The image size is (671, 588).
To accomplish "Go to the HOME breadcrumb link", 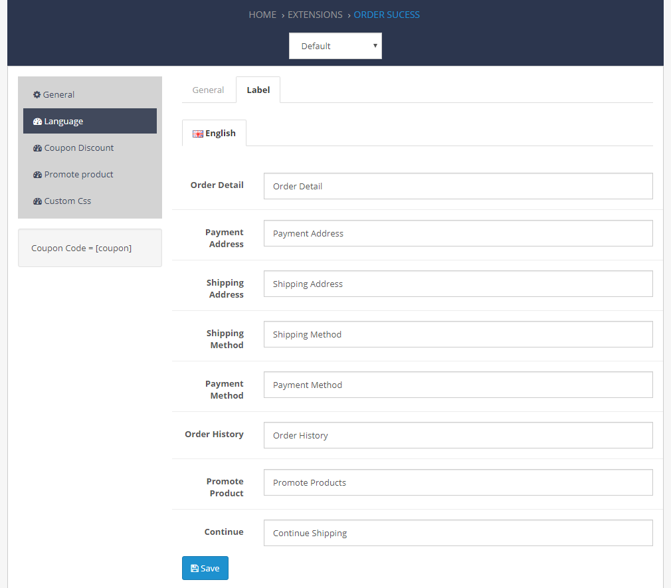I will (262, 15).
